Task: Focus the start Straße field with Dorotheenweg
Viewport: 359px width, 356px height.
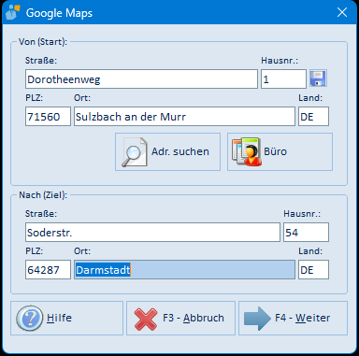Action: tap(141, 79)
